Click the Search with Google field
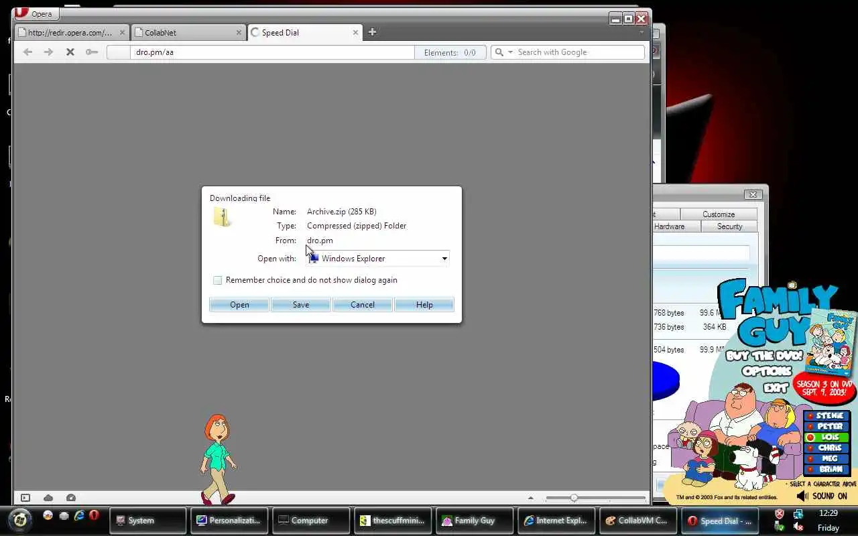 click(x=578, y=52)
